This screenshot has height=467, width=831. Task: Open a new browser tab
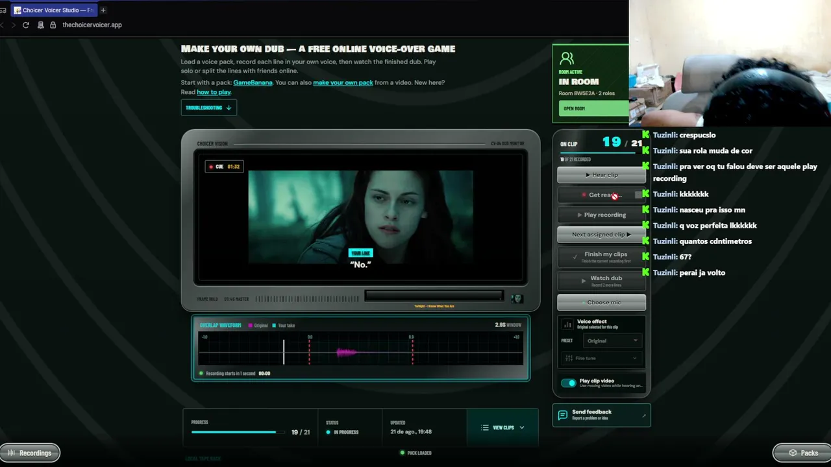point(103,10)
